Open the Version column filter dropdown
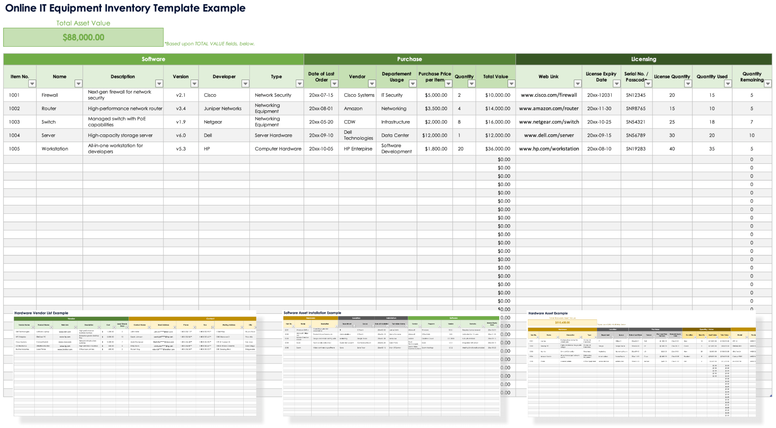The height and width of the screenshot is (428, 776). point(194,84)
